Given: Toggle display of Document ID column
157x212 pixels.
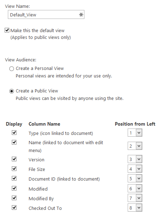Looking at the screenshot, I should tap(14, 178).
